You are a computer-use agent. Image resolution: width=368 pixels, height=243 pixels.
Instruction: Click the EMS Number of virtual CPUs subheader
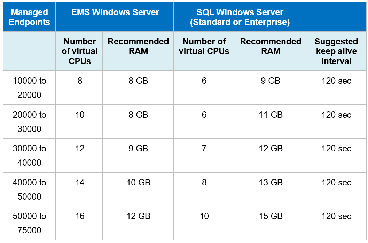[x=80, y=51]
